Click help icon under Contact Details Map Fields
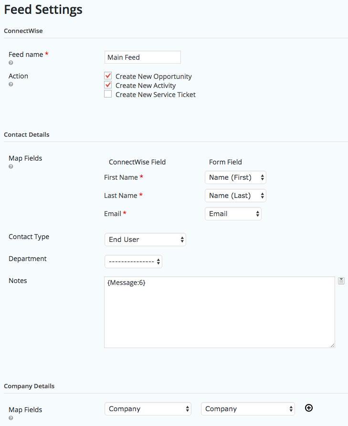348x426 pixels. pyautogui.click(x=11, y=166)
